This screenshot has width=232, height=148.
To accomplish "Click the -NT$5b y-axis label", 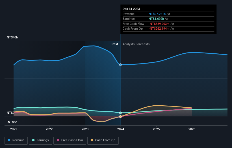I will [12, 122].
